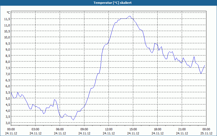This screenshot has height=136, width=217.
Task: Click the y-axis value 7,0
Action: pos(8,74)
